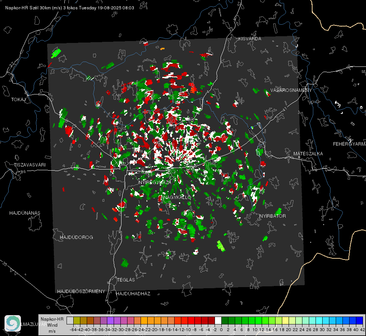
Task: Click the TOKAJ city label
Action: click(x=18, y=100)
